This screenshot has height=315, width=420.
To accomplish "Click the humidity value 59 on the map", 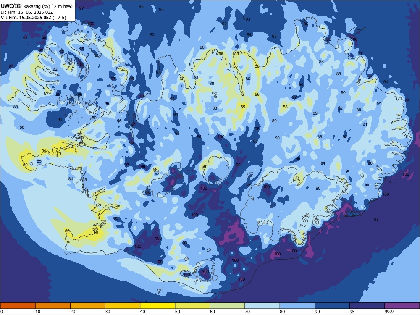I will [204, 167].
